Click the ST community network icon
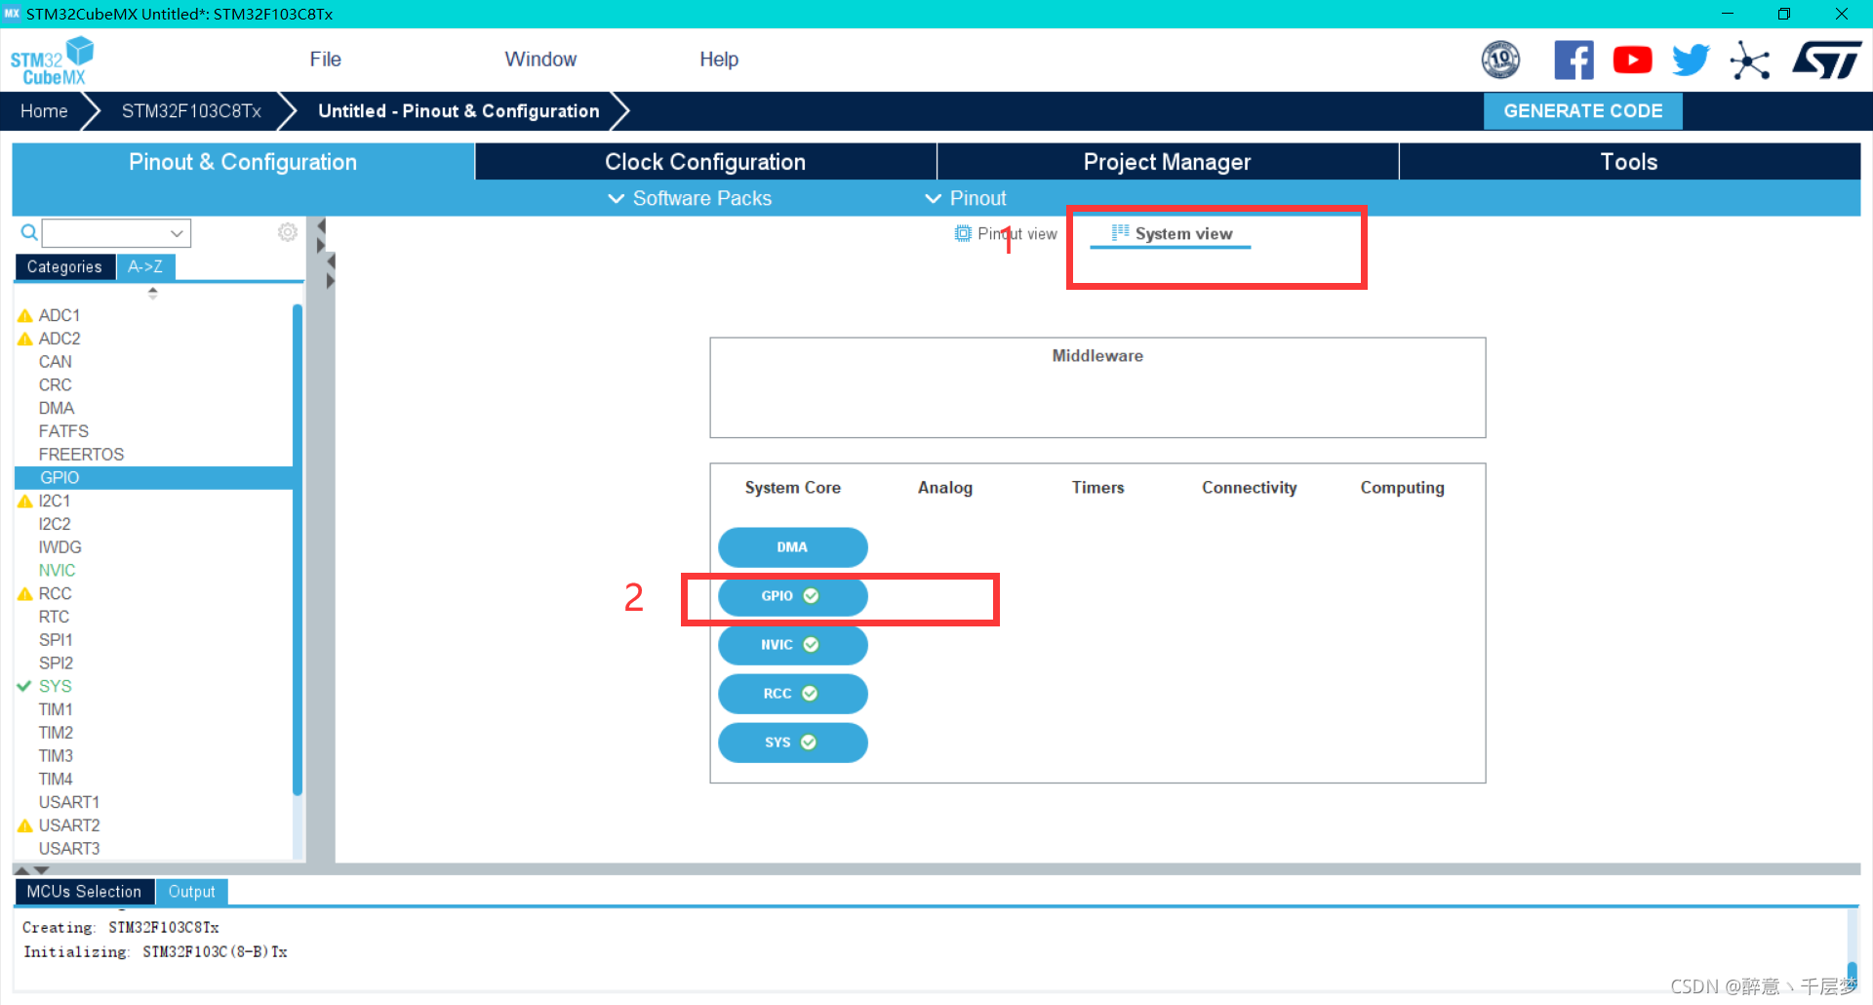1873x1005 pixels. (x=1750, y=60)
